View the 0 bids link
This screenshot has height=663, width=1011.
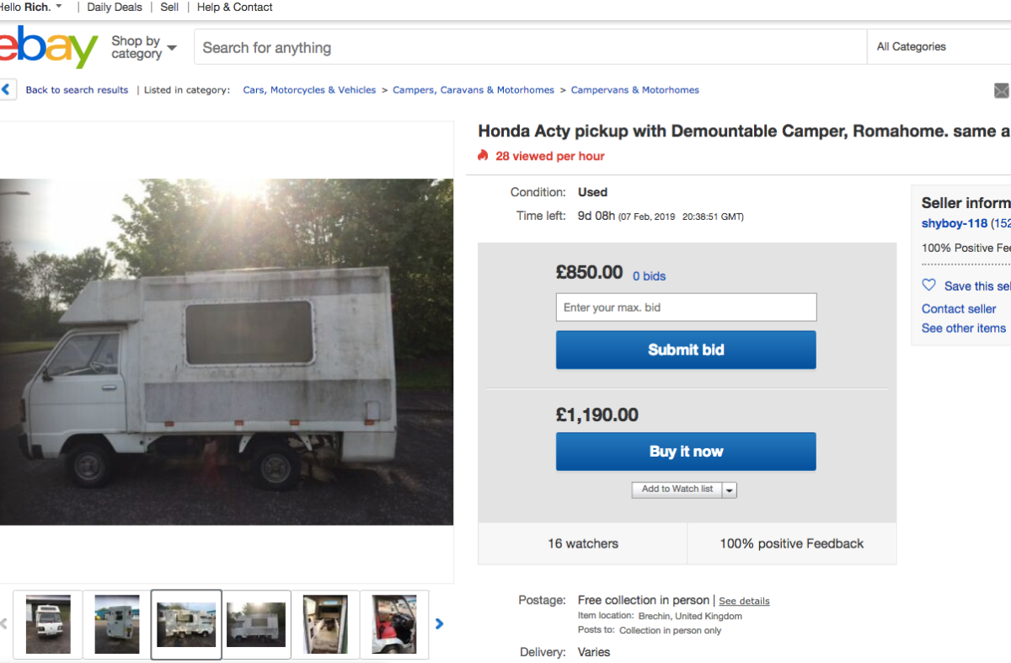[649, 276]
